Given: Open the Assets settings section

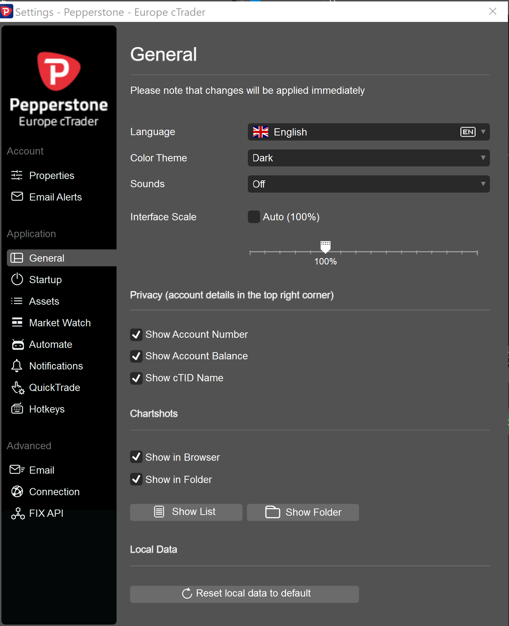Looking at the screenshot, I should (44, 301).
